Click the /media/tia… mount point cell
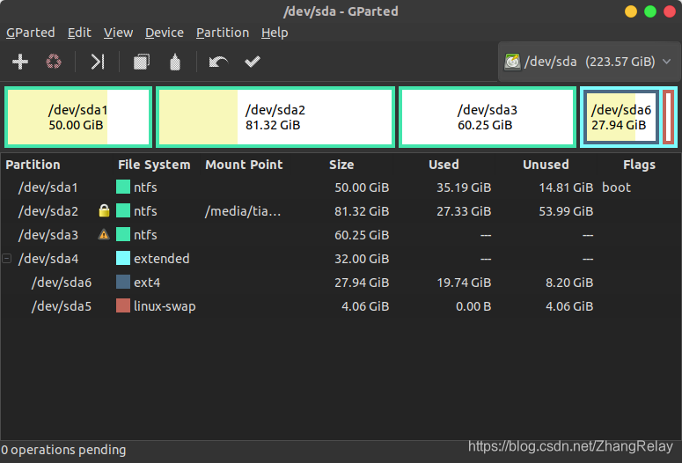Image resolution: width=682 pixels, height=463 pixels. [243, 211]
